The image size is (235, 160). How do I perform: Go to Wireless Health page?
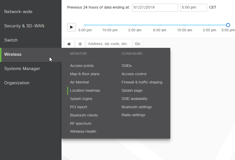click(x=83, y=132)
